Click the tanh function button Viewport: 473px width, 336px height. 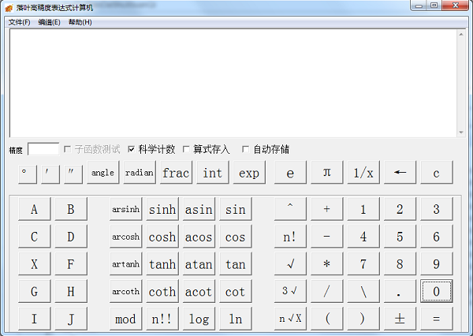[x=162, y=264]
